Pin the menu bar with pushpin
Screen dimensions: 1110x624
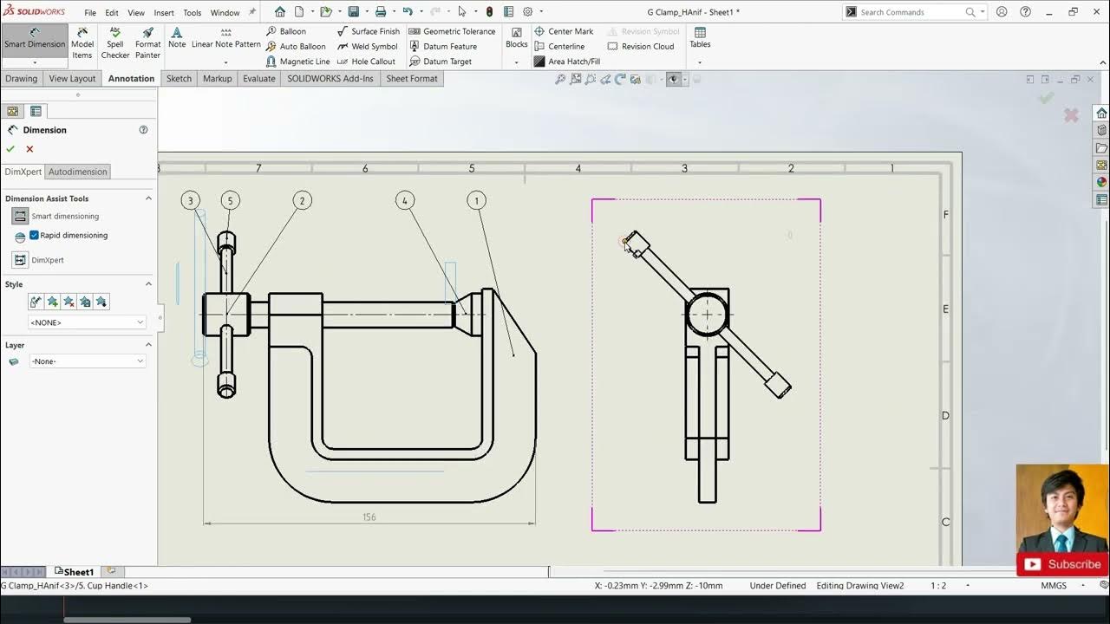click(x=252, y=12)
